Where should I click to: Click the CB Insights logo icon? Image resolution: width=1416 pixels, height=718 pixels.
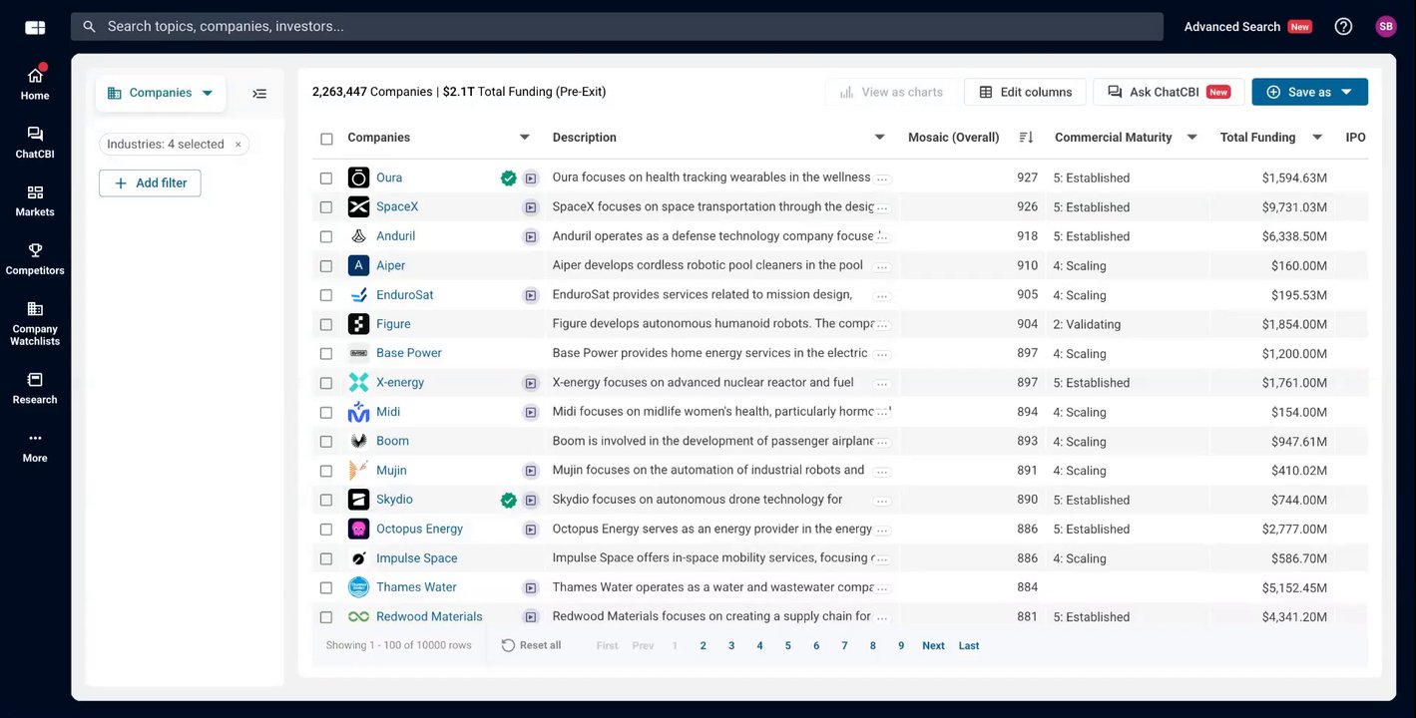click(x=35, y=27)
